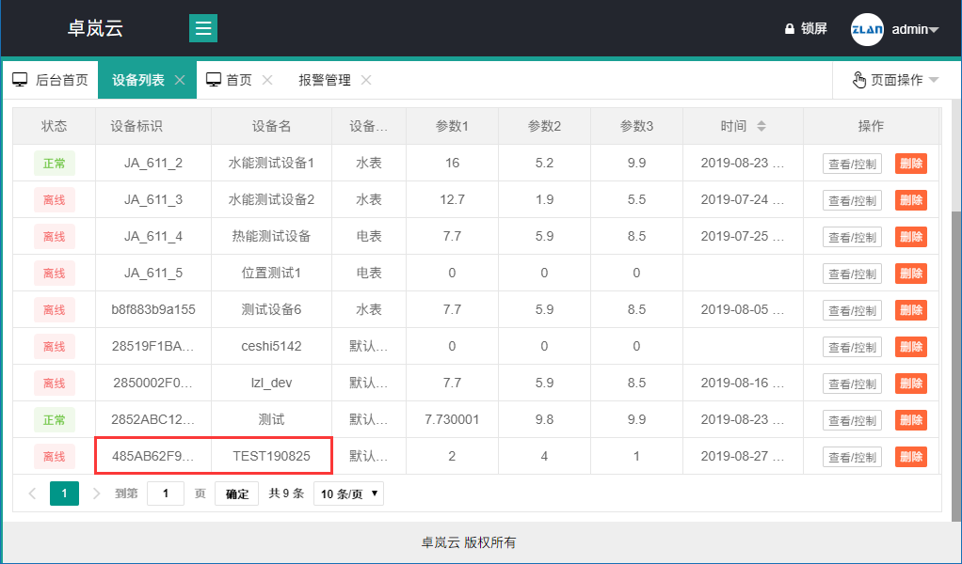Open the 10 条/页 page-size selector

point(348,493)
